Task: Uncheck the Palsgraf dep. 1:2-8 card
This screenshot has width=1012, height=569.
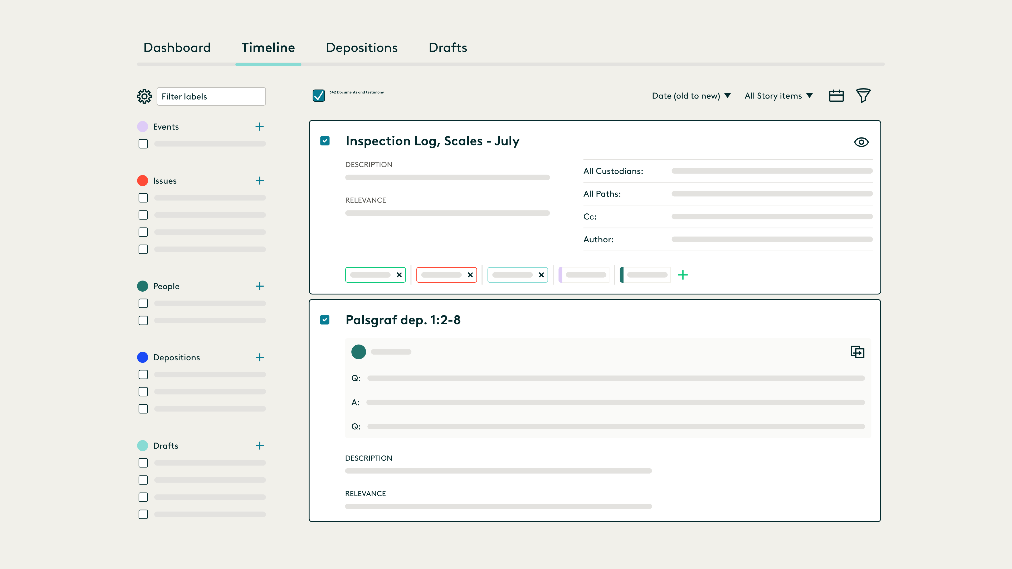Action: click(324, 320)
